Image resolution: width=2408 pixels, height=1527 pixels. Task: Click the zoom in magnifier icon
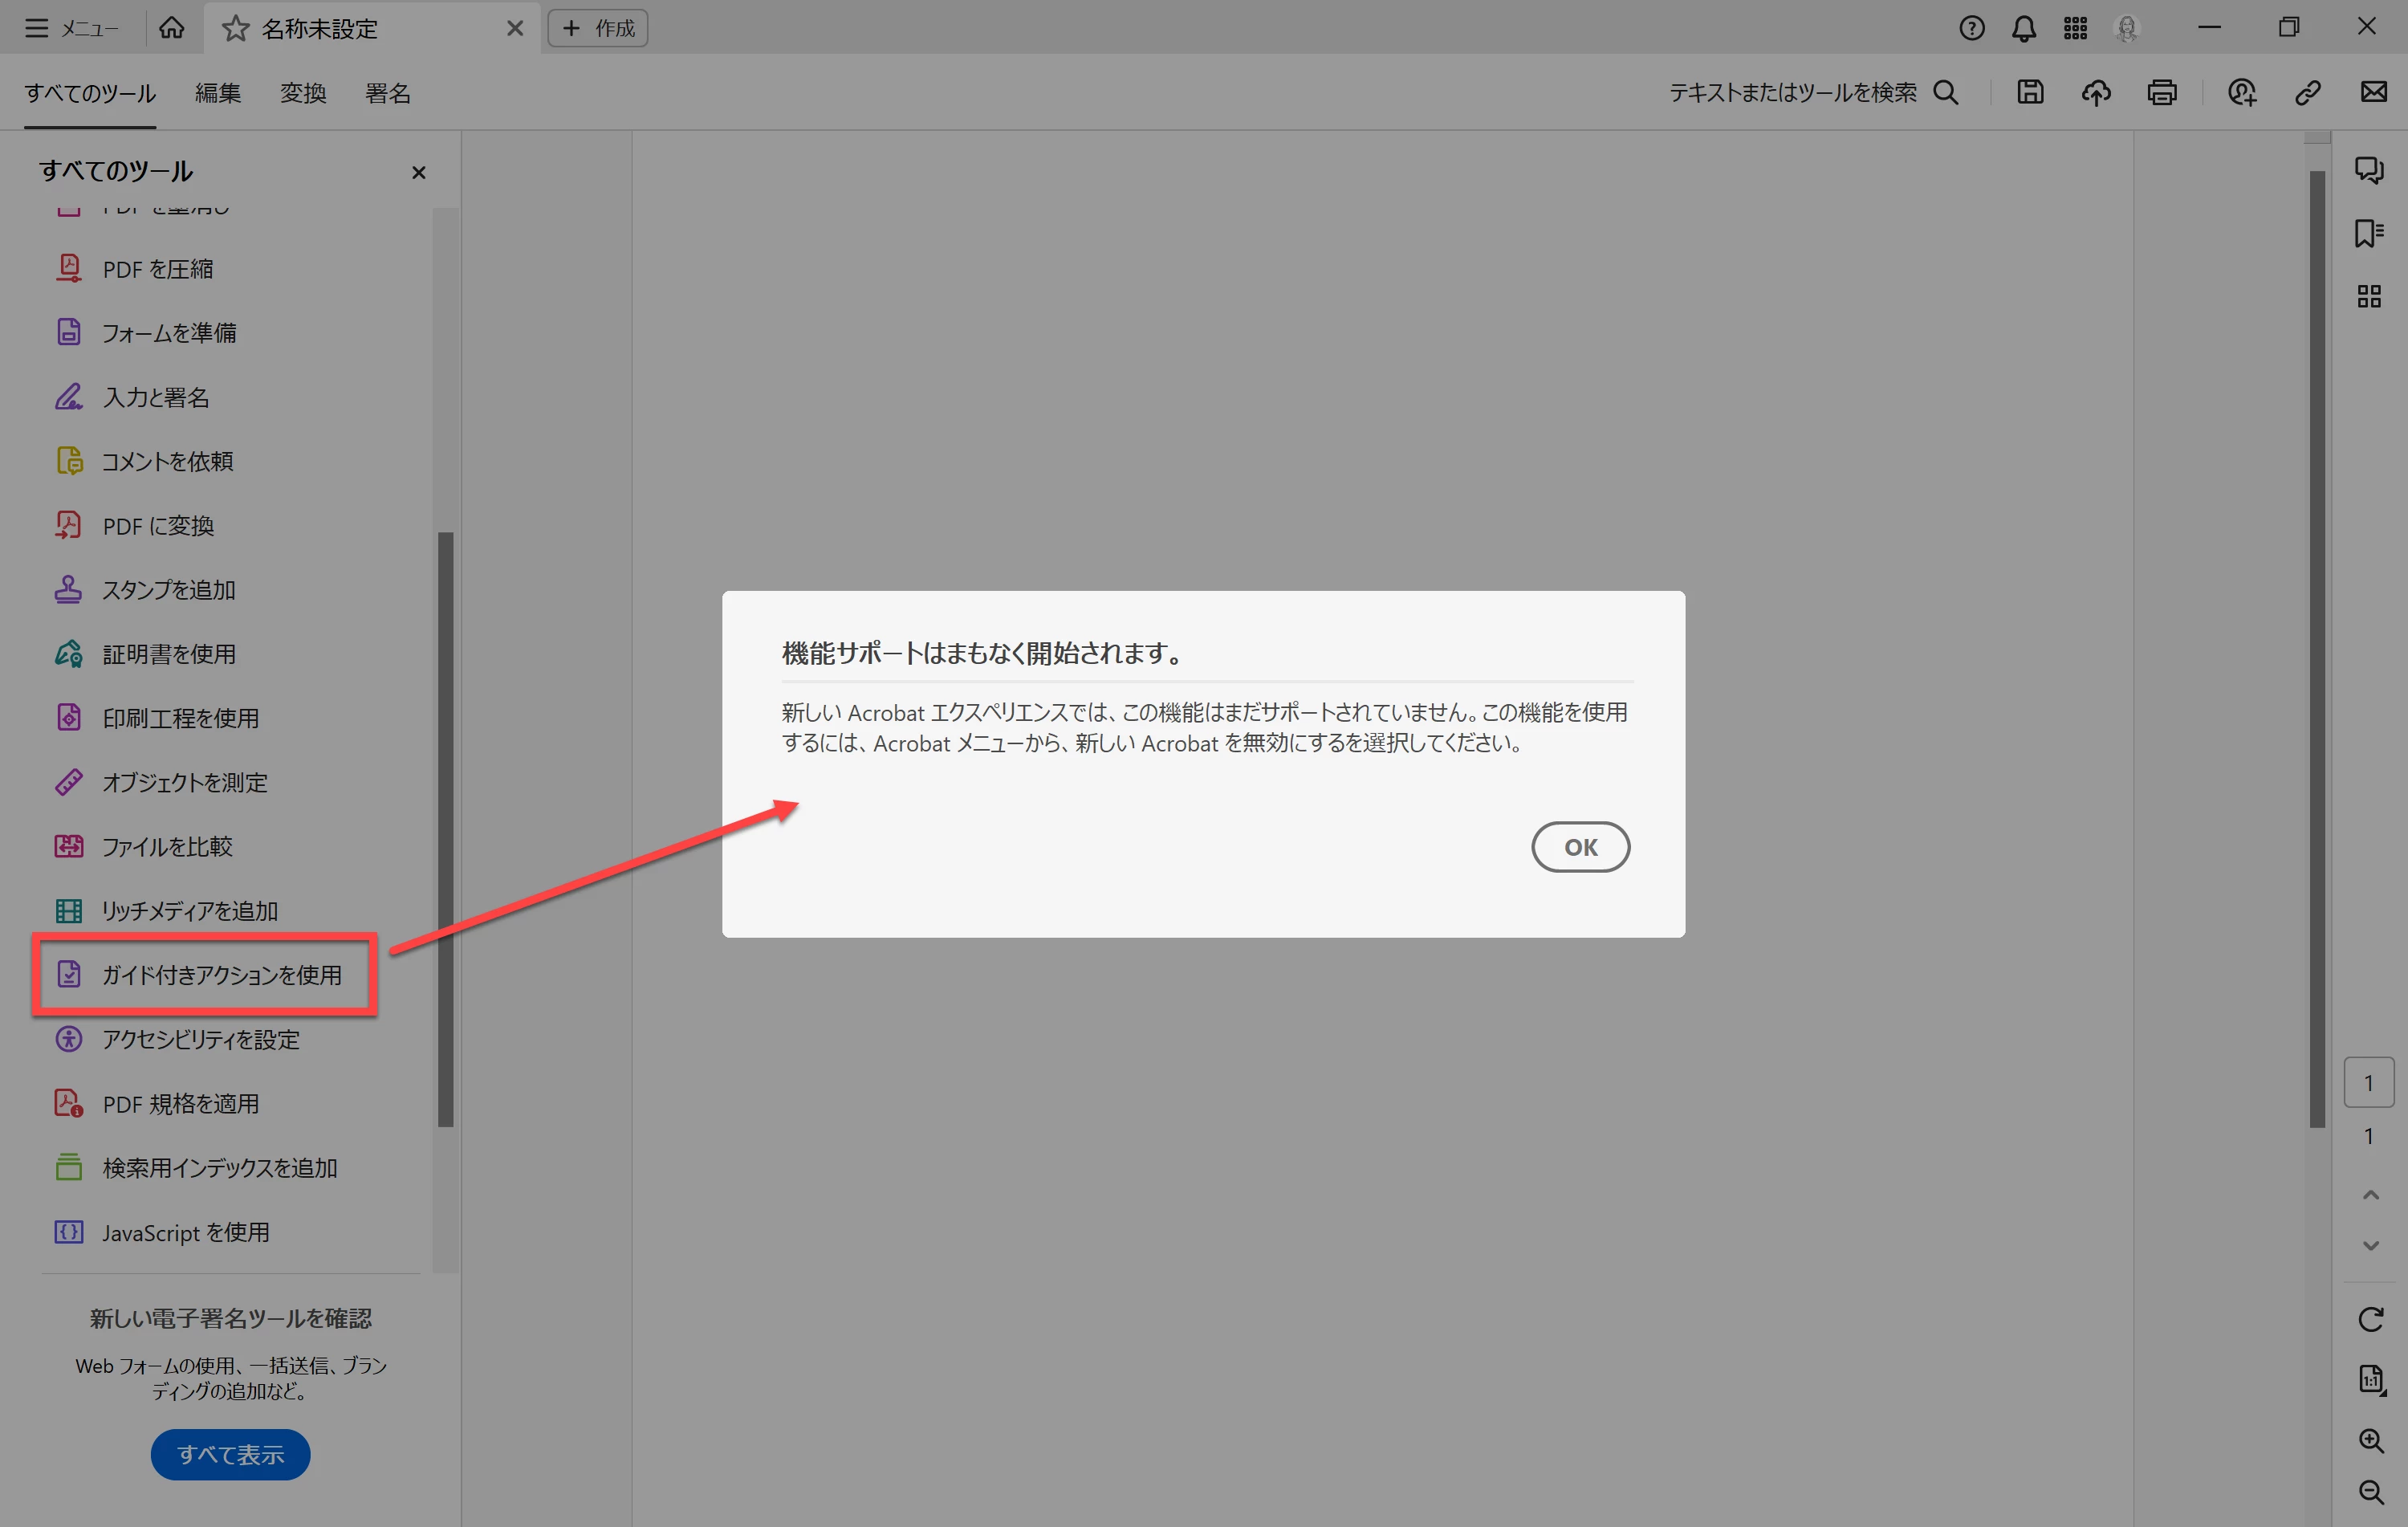click(x=2370, y=1440)
